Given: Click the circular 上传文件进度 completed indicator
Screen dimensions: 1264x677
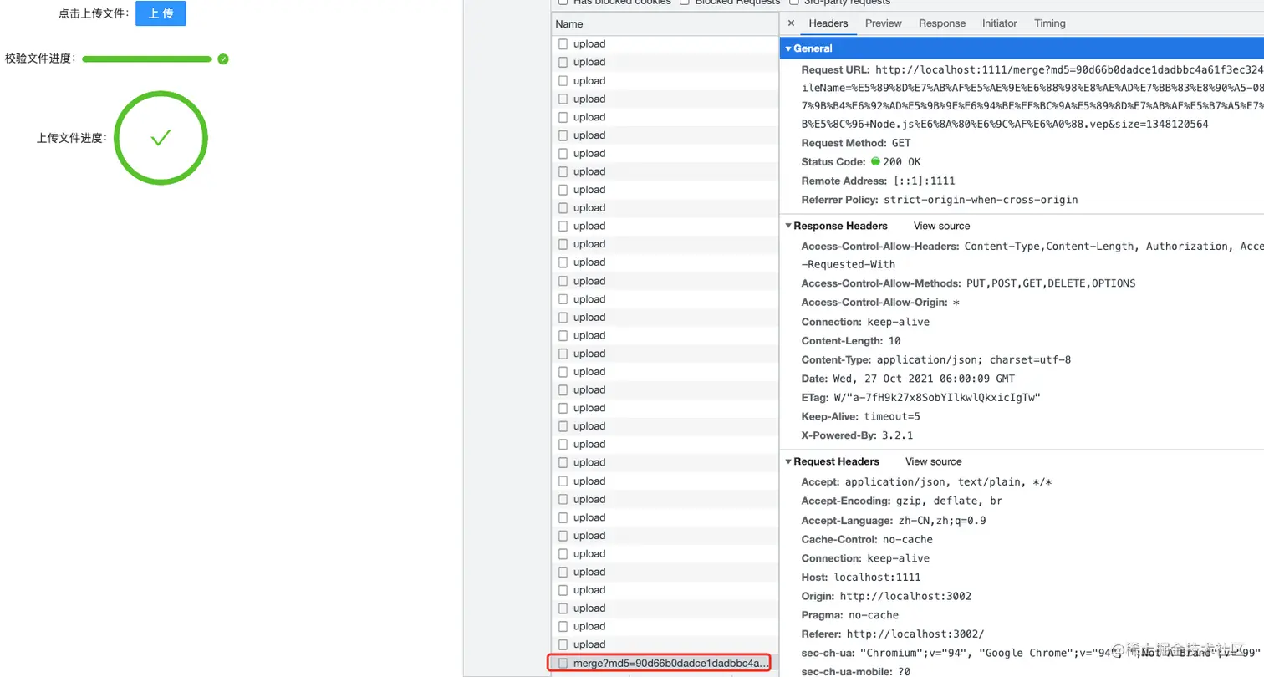Looking at the screenshot, I should (161, 138).
